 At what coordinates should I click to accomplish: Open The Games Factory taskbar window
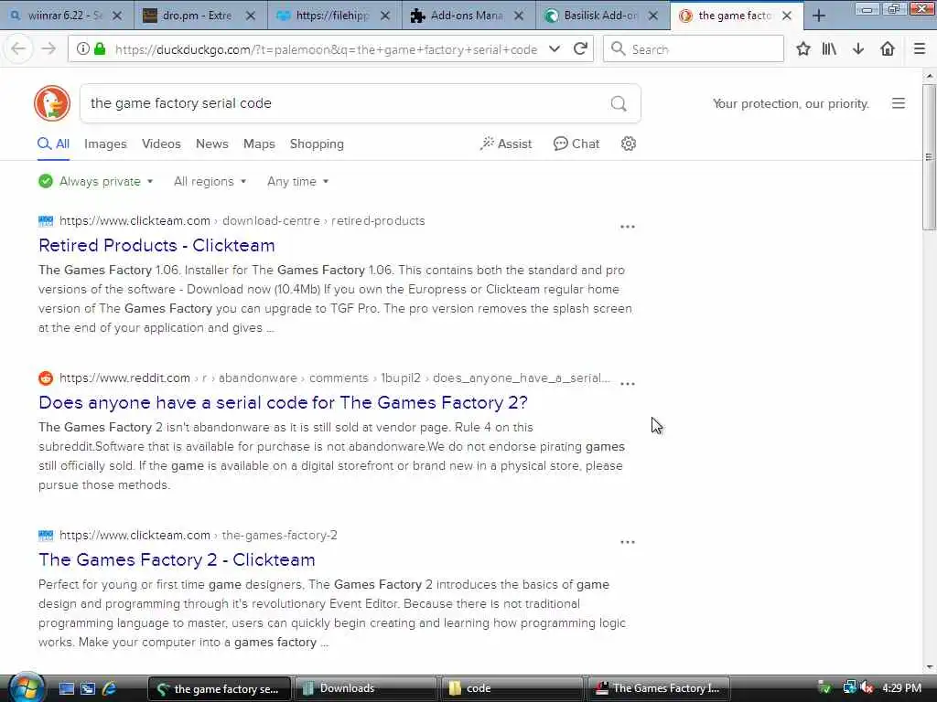coord(659,688)
